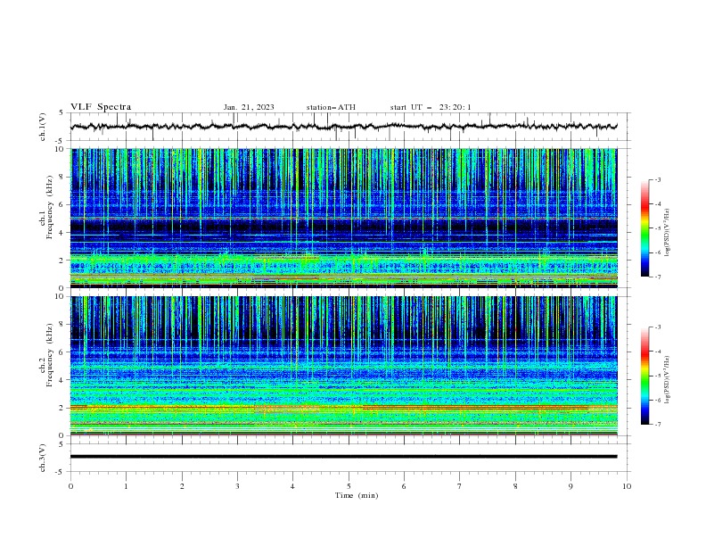Click the ch.1 "Frequency (kHz)" axis label
Screen dimensions: 706x546
50,207
